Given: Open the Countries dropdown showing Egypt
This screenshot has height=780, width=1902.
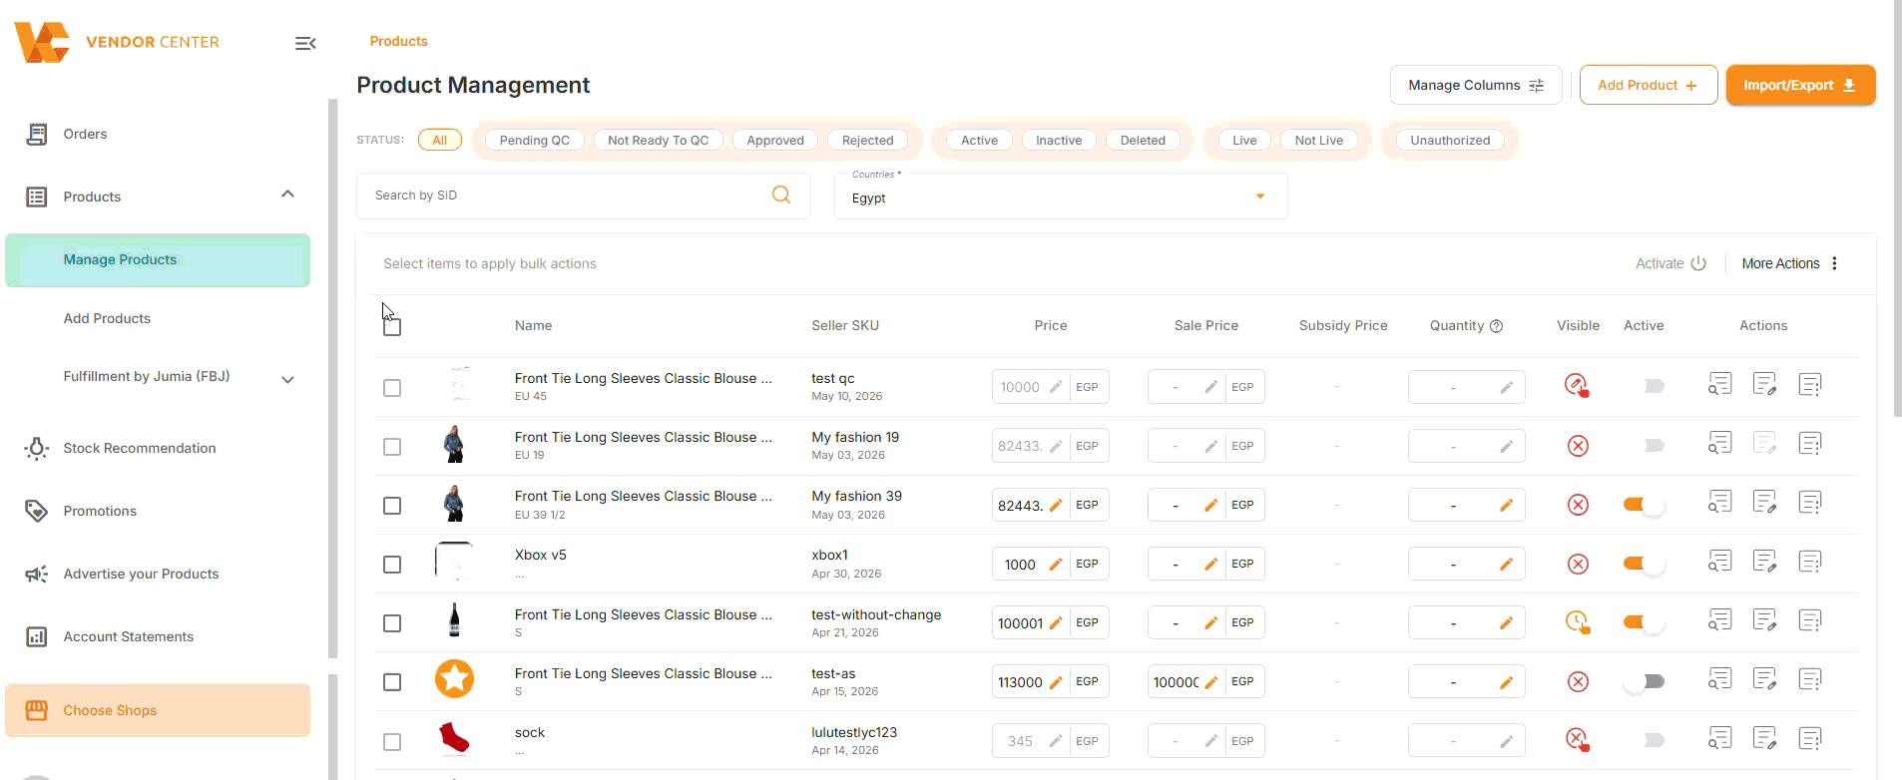Looking at the screenshot, I should tap(1060, 195).
